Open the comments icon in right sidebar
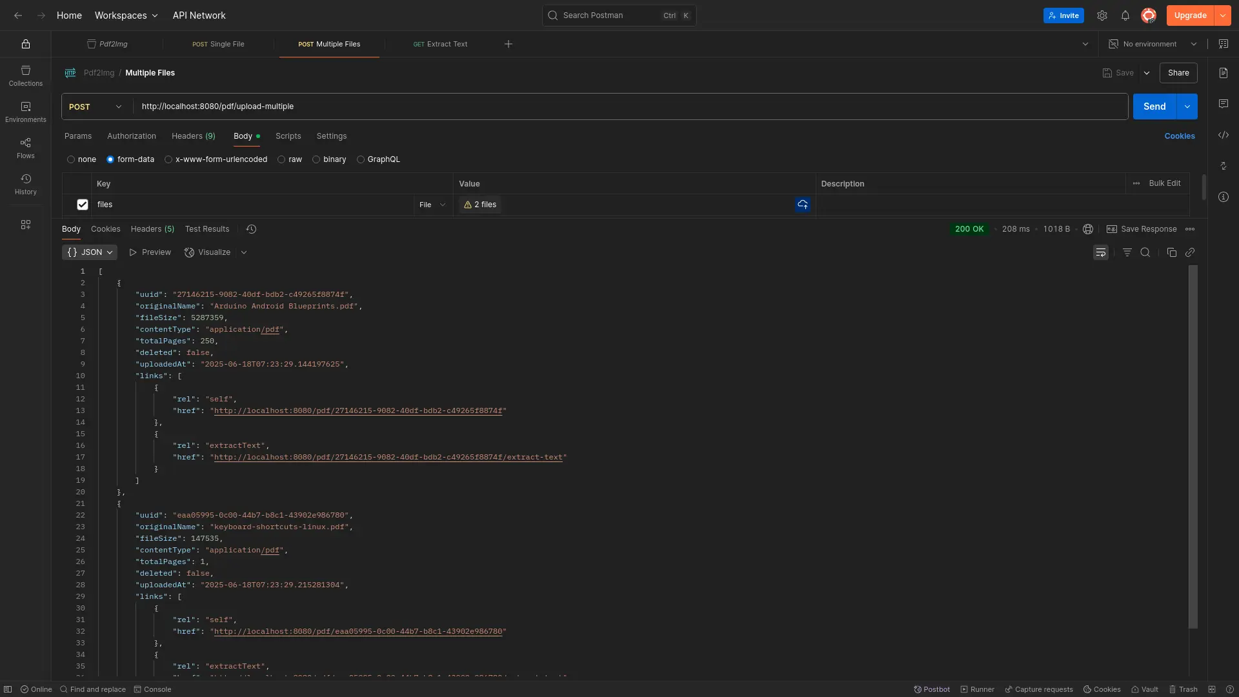This screenshot has height=697, width=1239. (x=1224, y=104)
